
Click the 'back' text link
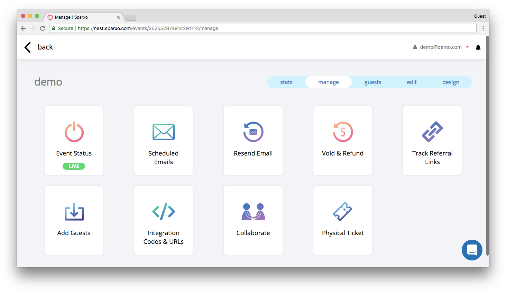point(45,47)
